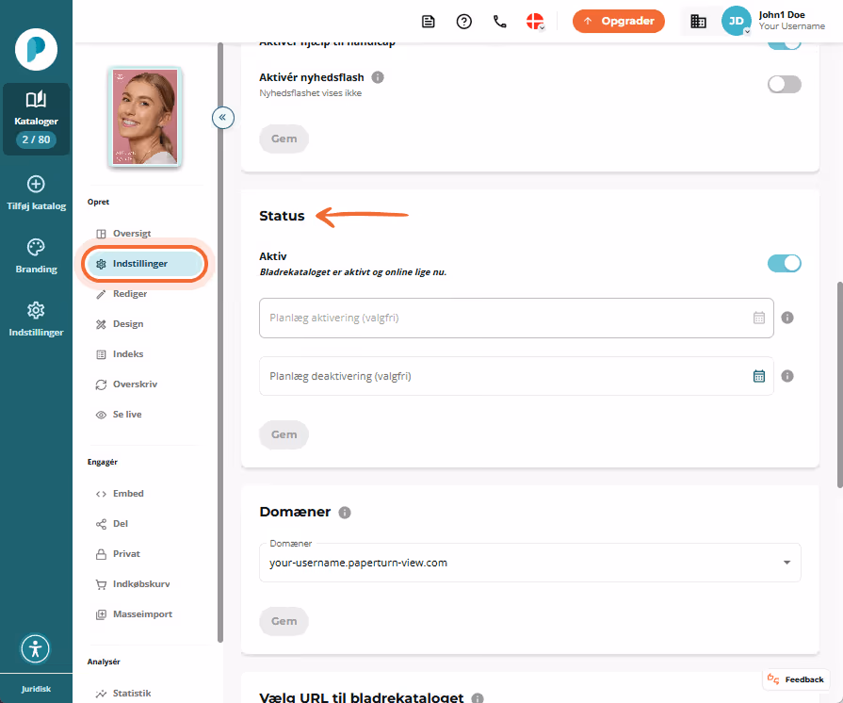Open the JD user account menu
Screen dimensions: 843x703
point(736,21)
